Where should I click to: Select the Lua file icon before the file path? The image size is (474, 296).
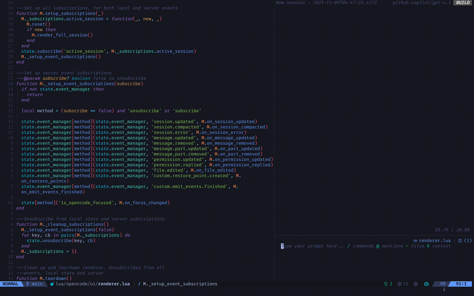point(52,284)
